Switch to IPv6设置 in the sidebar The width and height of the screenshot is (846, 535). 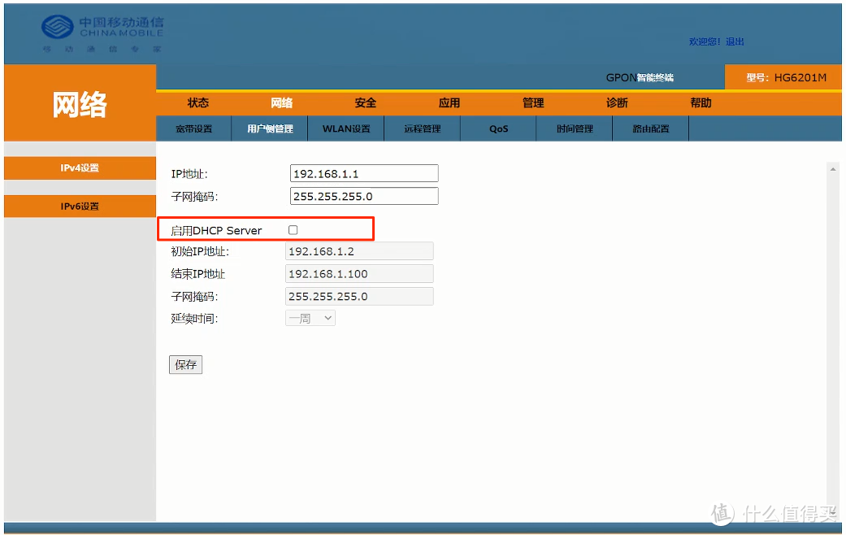79,206
